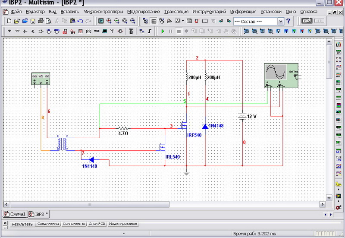Run simulation with green play button
Viewport: 345px width, 238px height.
tap(163, 31)
